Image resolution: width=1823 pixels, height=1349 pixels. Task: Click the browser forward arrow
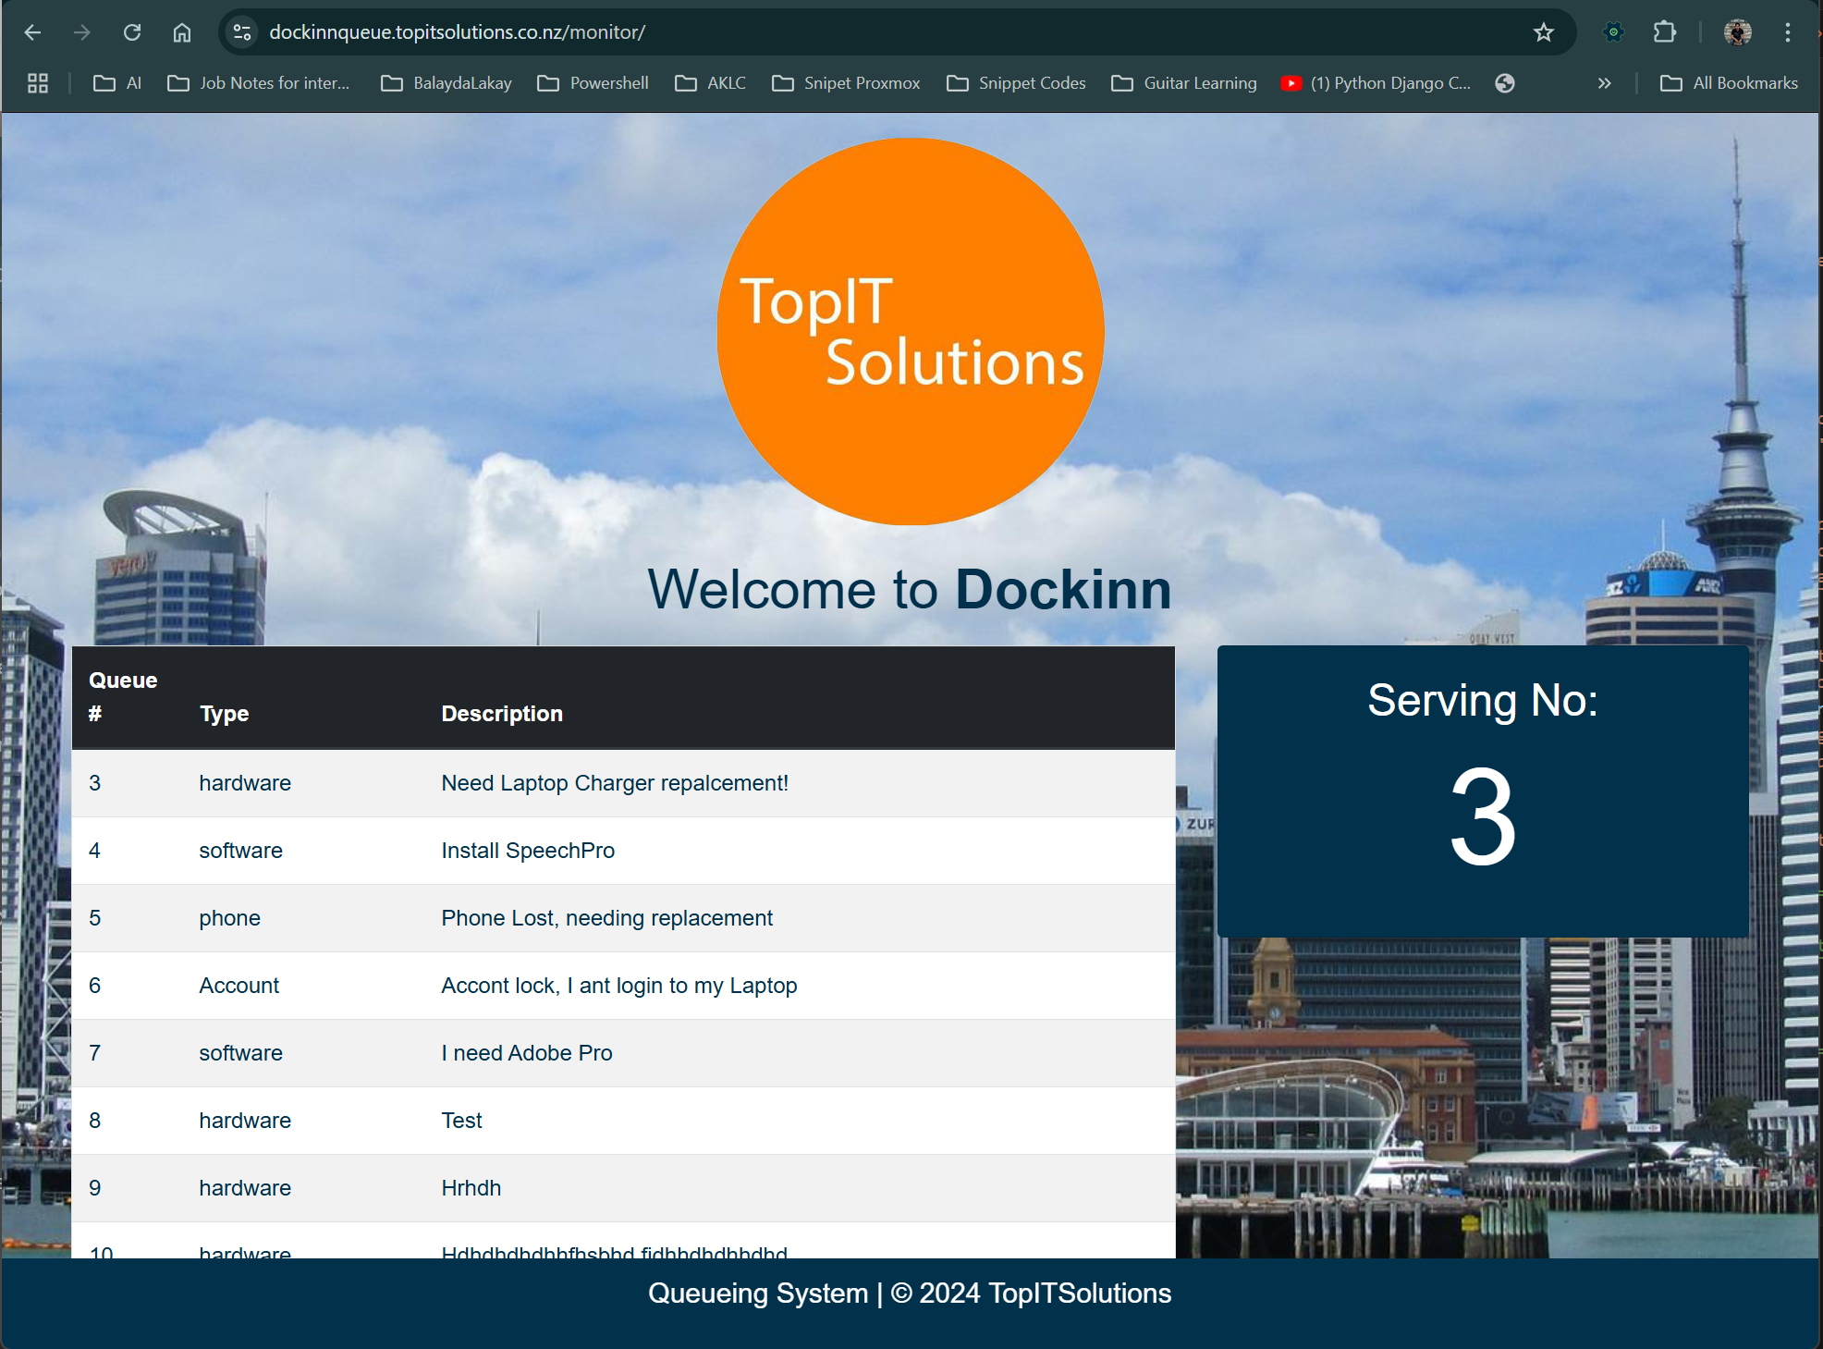pos(82,32)
